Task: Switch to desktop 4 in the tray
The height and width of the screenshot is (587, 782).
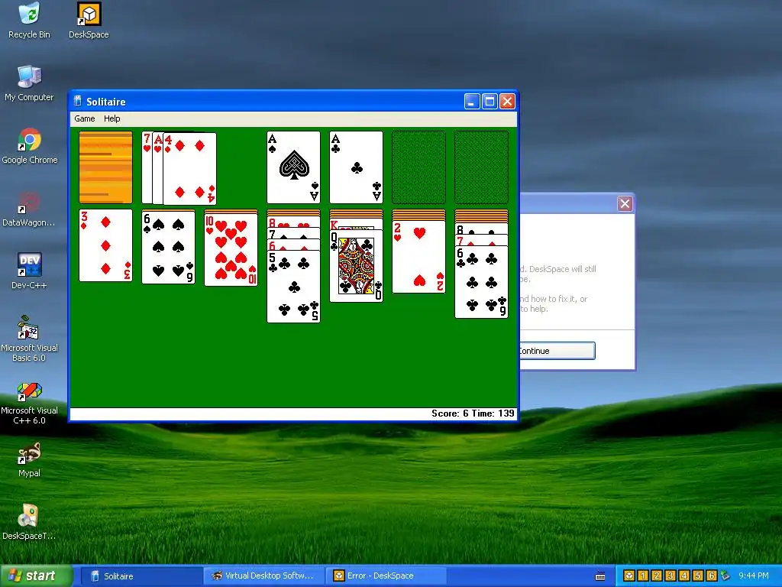Action: coord(684,576)
